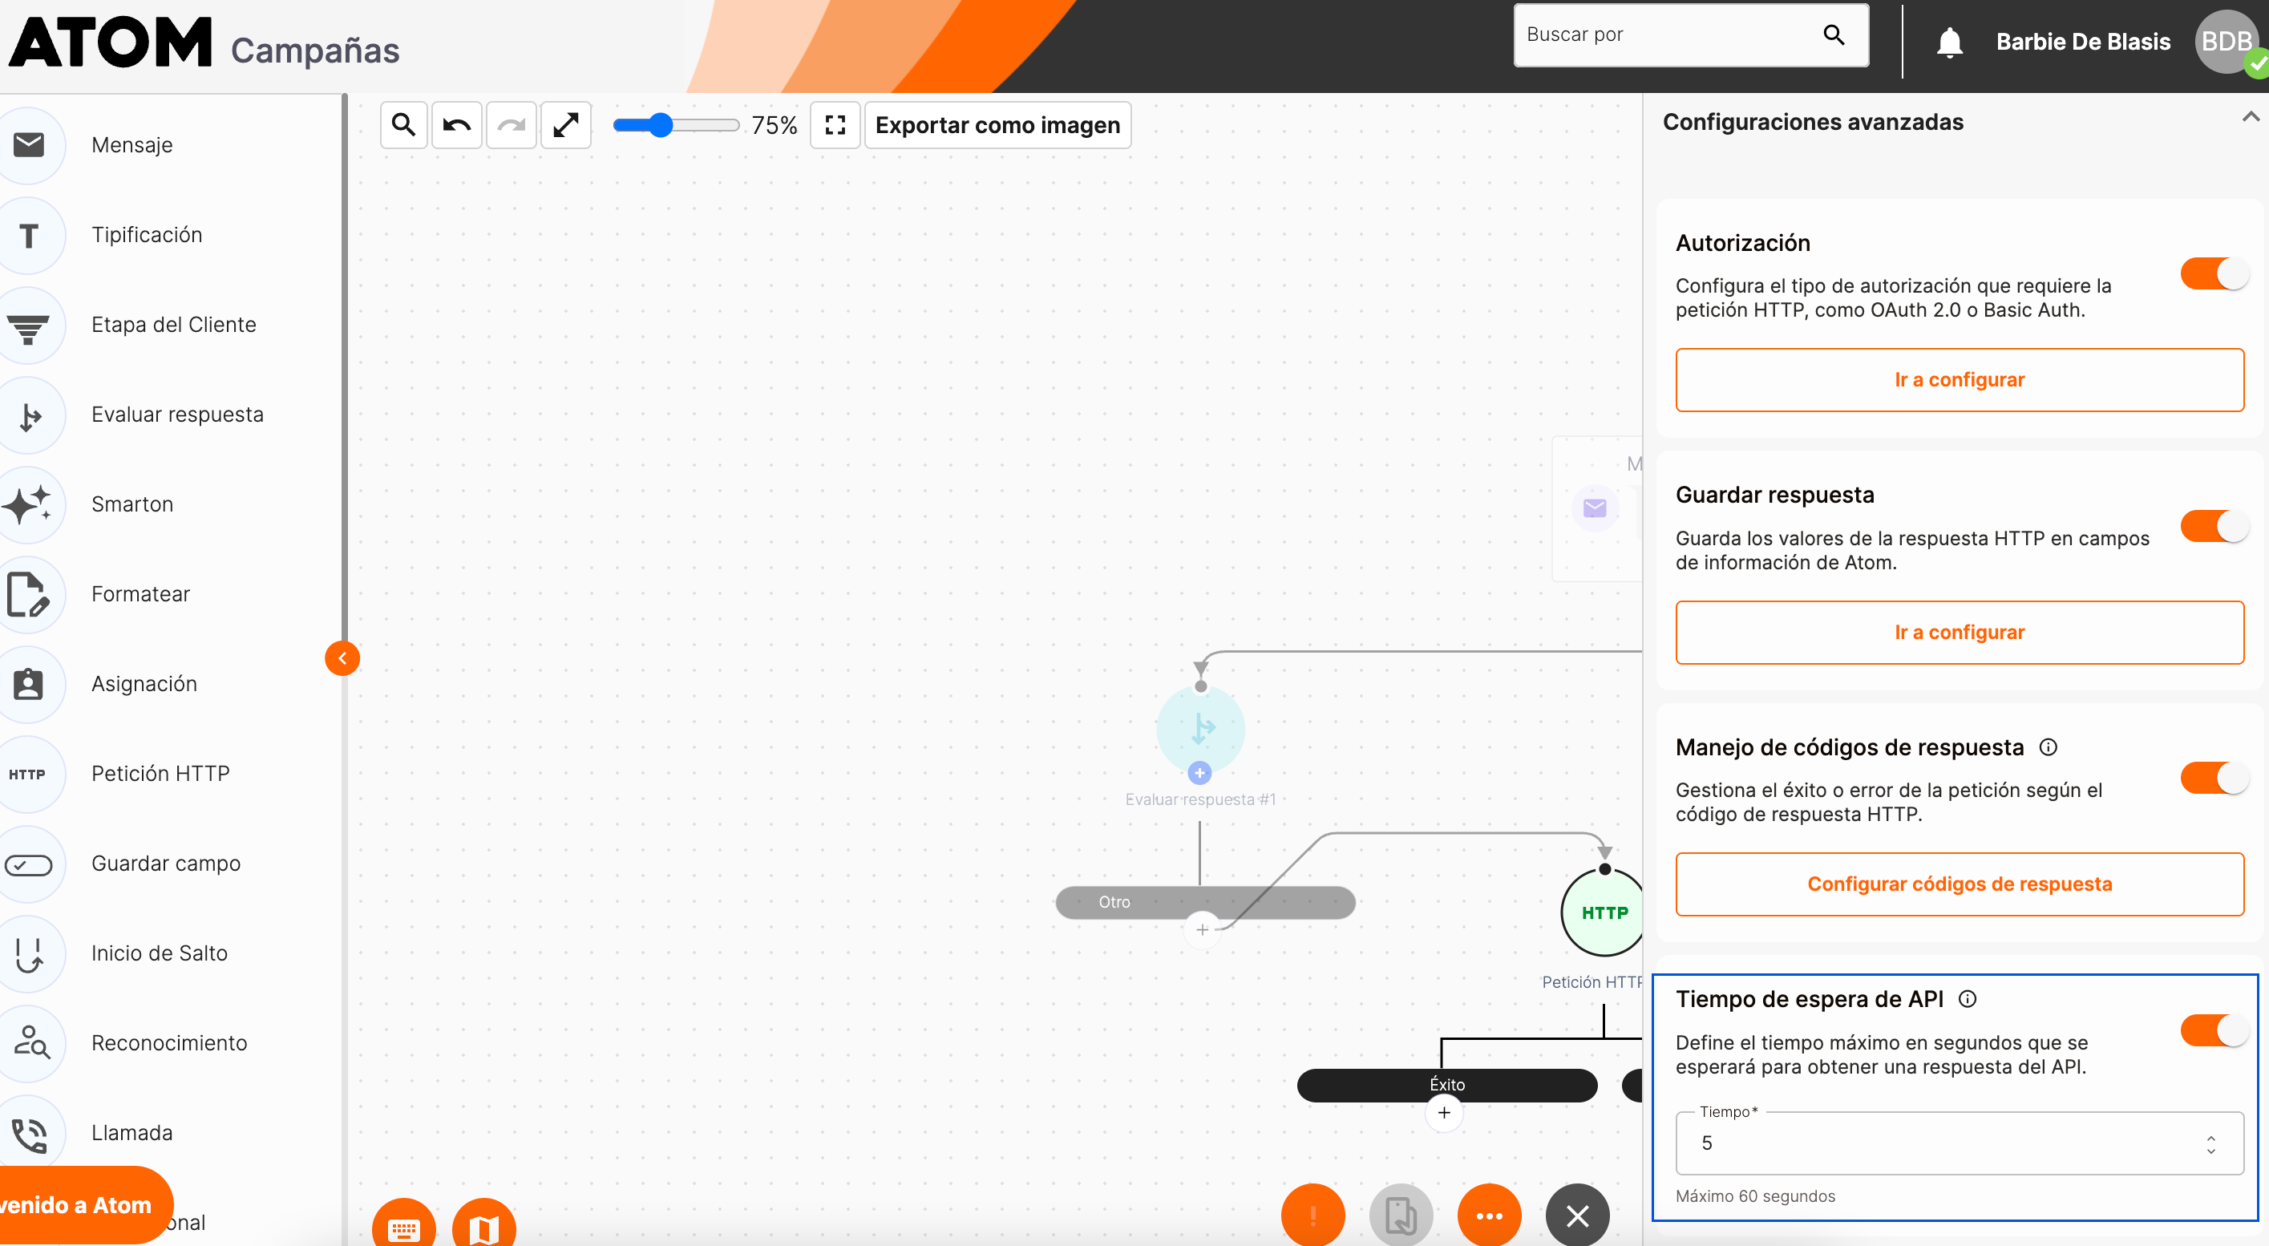
Task: Choose Guardar campo from component list
Action: click(x=166, y=864)
